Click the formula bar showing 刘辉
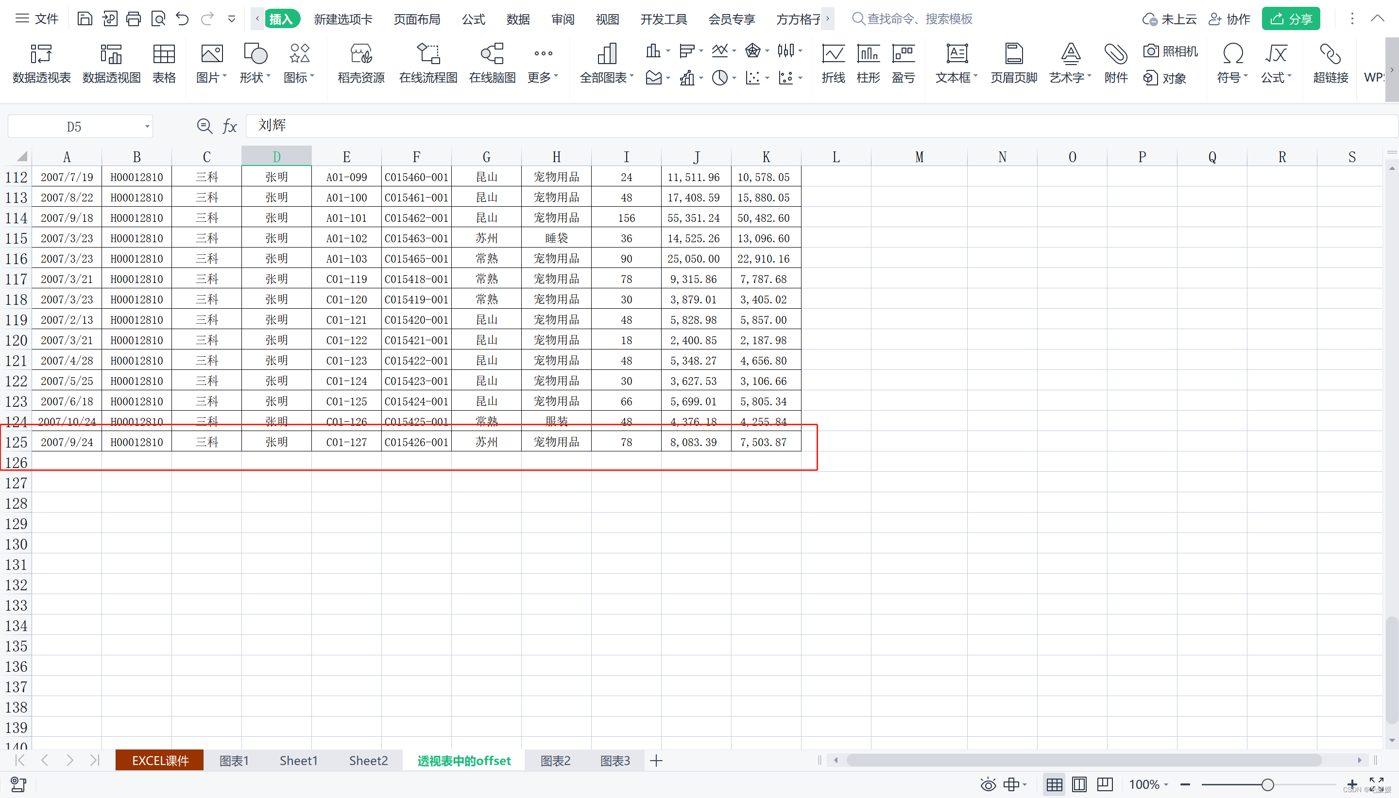 821,126
